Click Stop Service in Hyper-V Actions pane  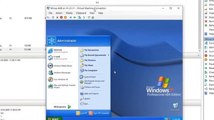pos(209,17)
